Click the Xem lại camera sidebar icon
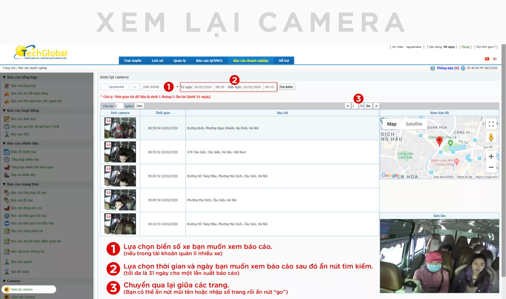Viewport: 506px width, 299px height. pos(7,290)
